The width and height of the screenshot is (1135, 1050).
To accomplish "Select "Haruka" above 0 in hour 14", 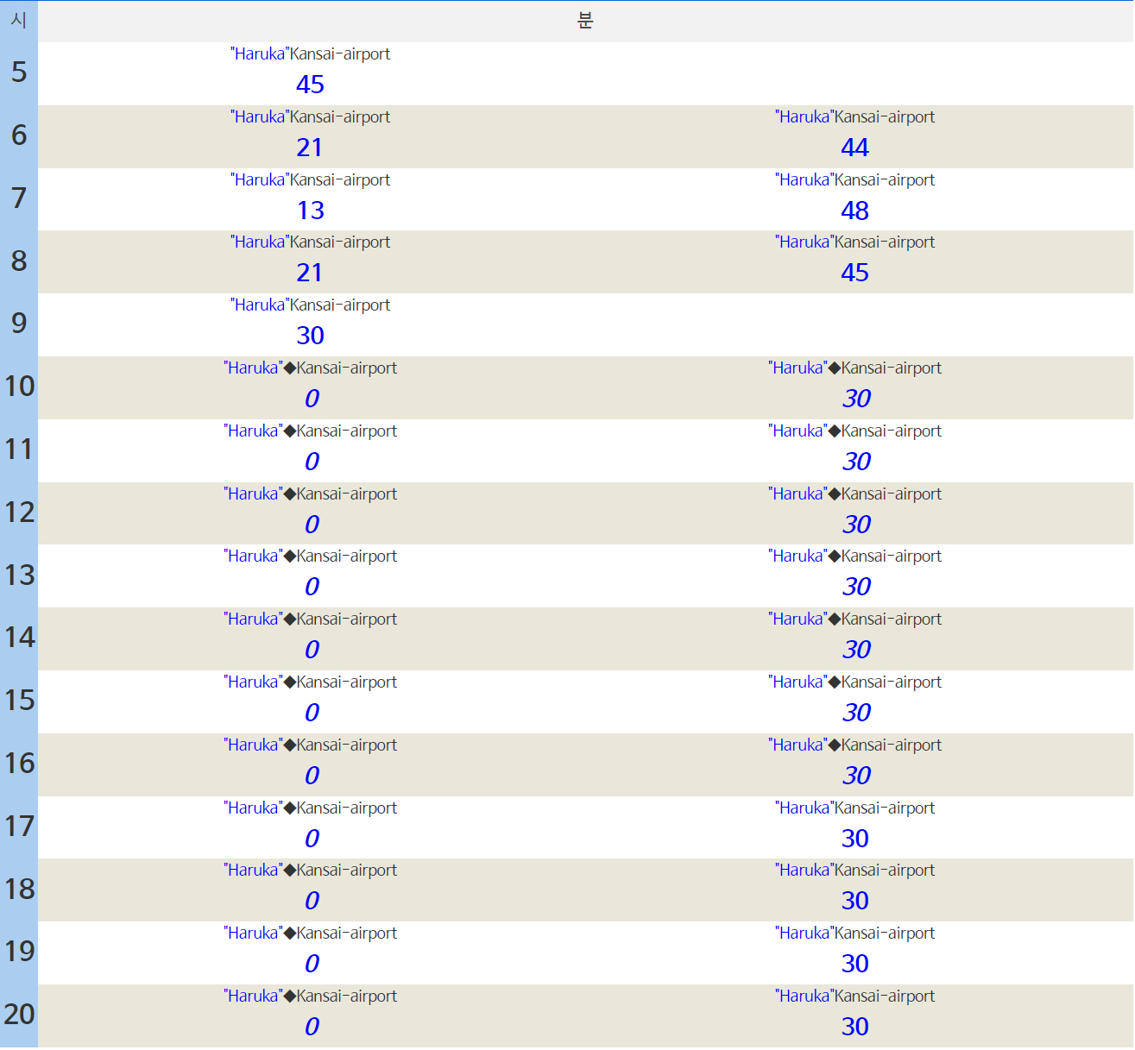I will tap(253, 619).
